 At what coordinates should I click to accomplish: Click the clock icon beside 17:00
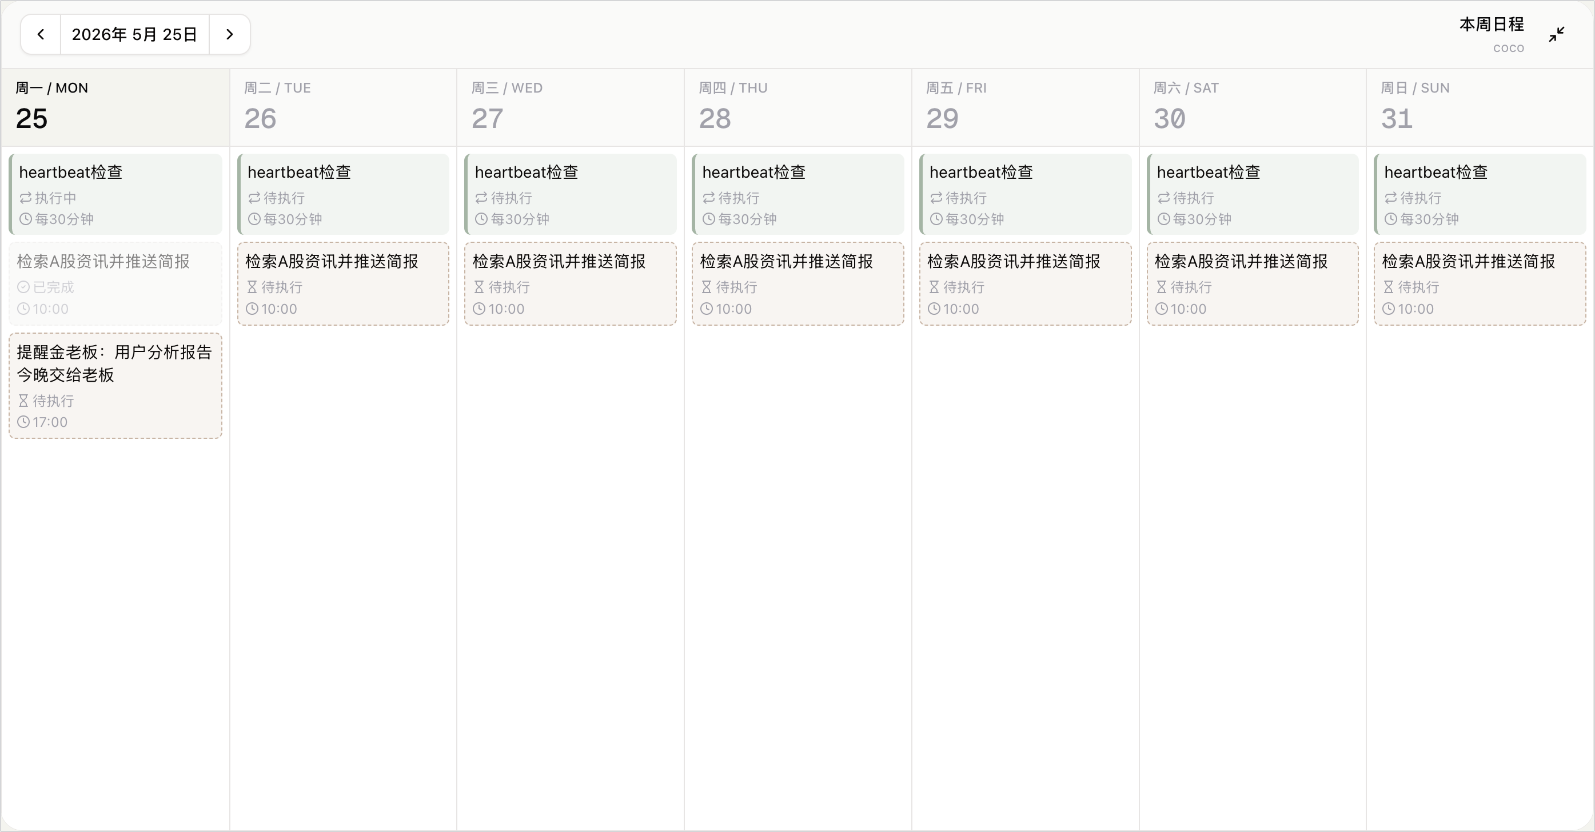pos(23,422)
